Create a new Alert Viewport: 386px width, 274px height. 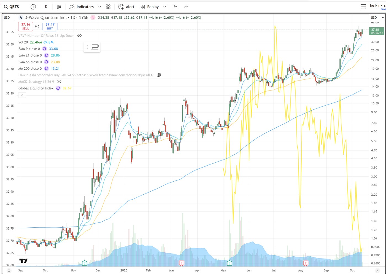click(126, 7)
